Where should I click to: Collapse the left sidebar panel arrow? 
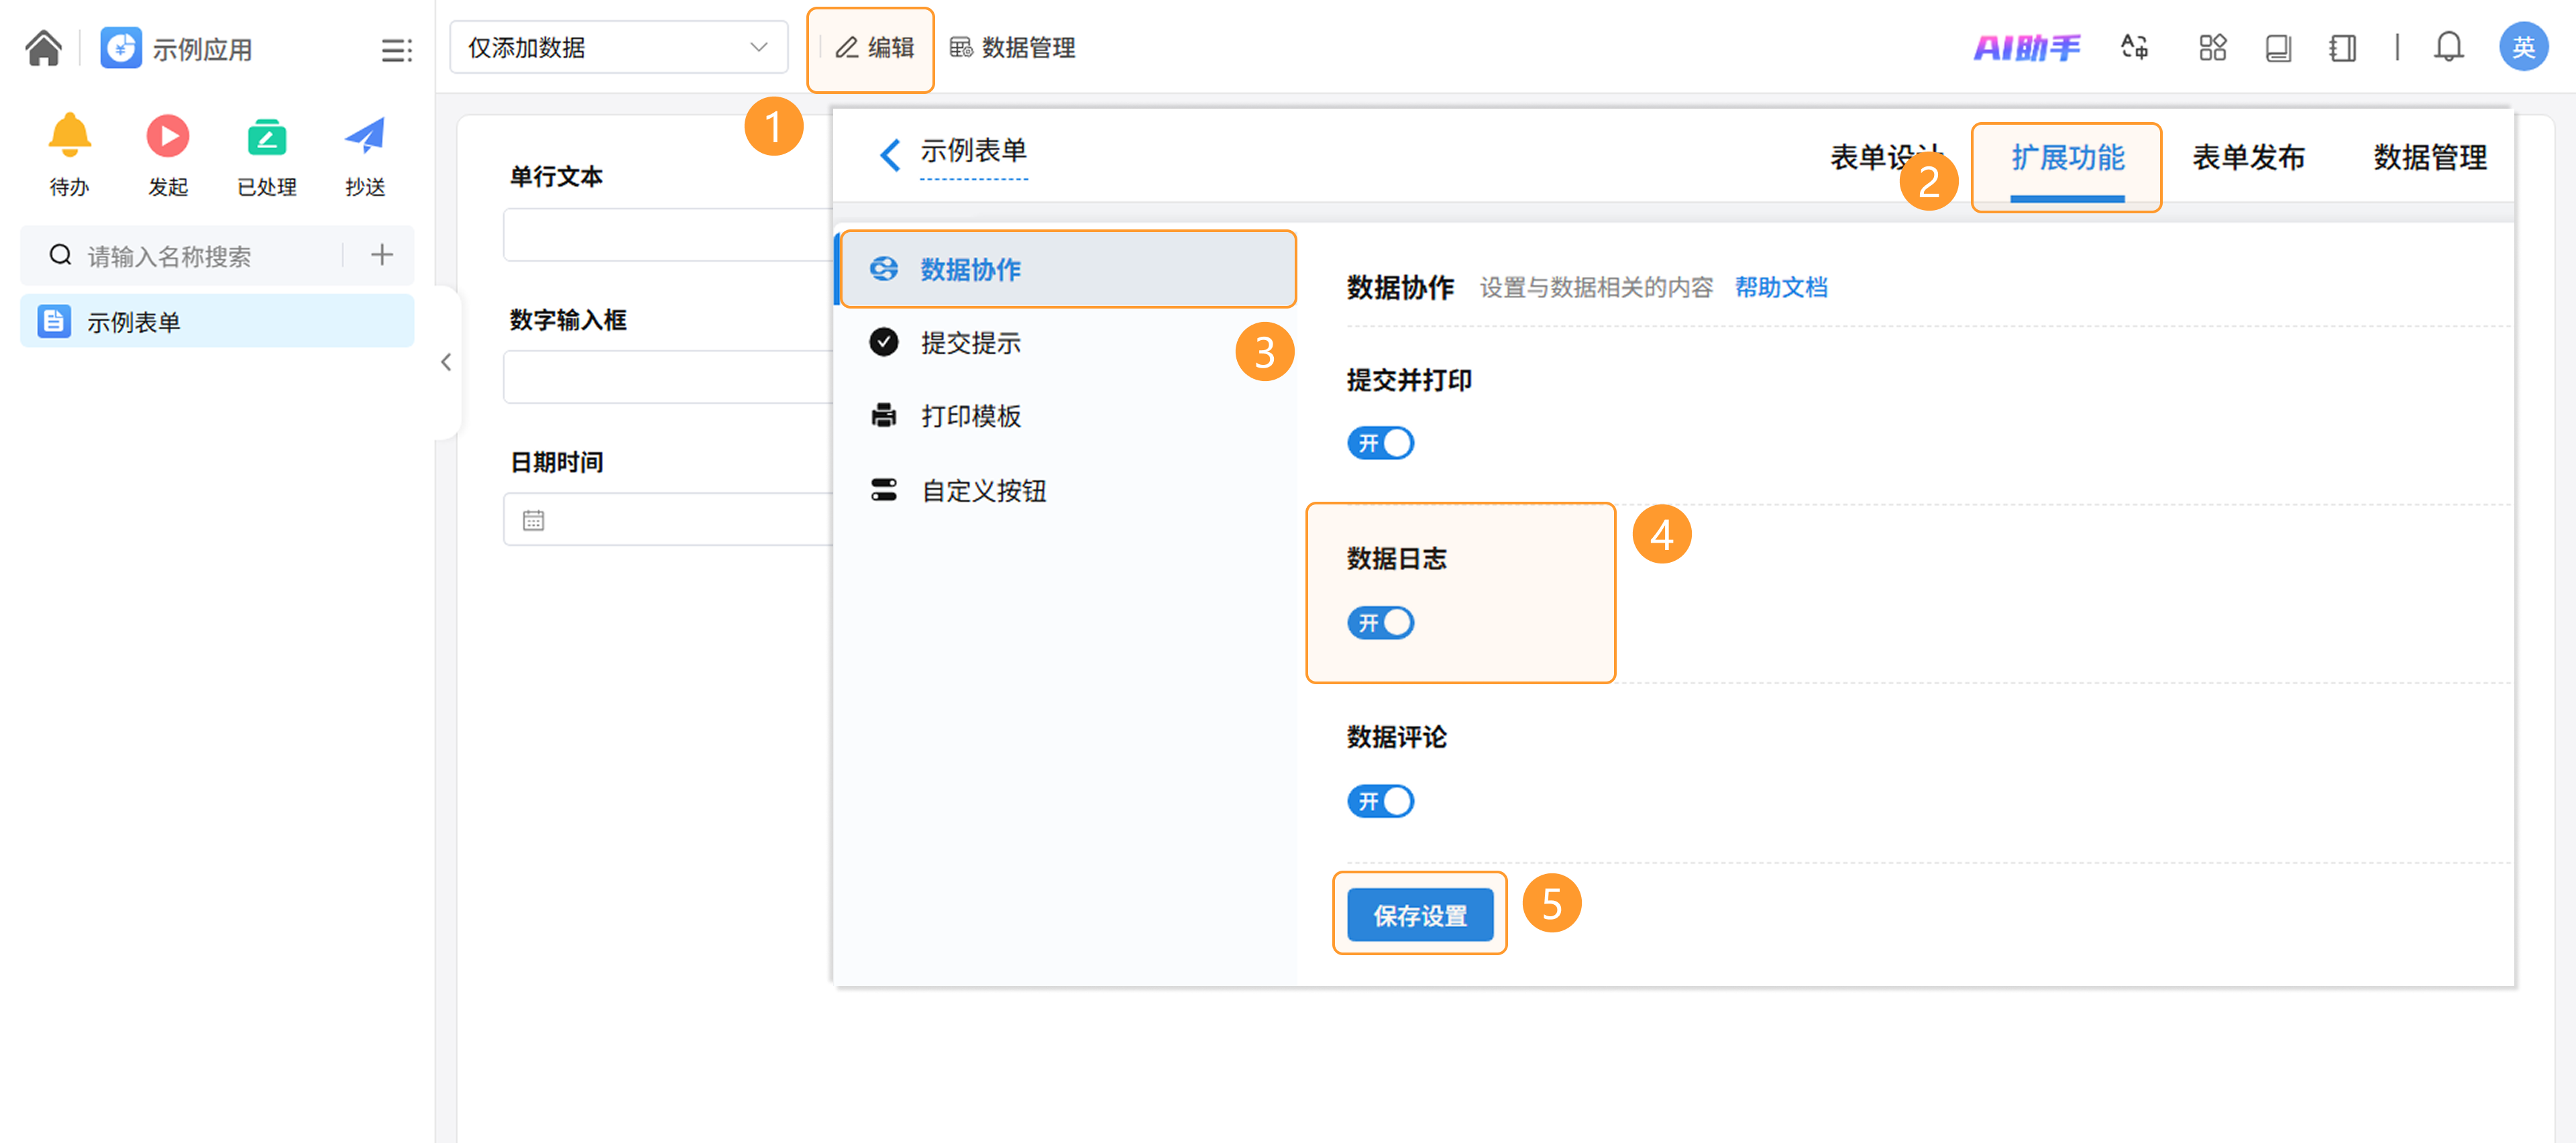446,362
